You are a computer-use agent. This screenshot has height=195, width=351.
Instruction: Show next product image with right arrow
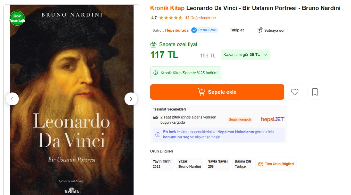pyautogui.click(x=131, y=99)
